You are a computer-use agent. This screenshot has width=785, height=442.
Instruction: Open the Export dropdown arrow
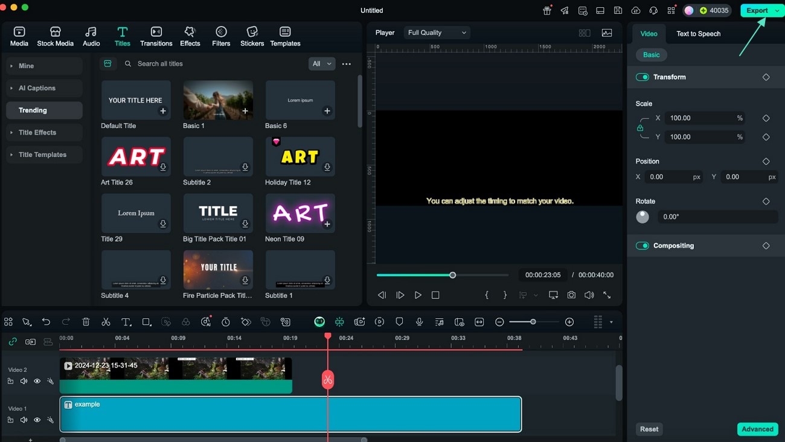click(x=777, y=11)
